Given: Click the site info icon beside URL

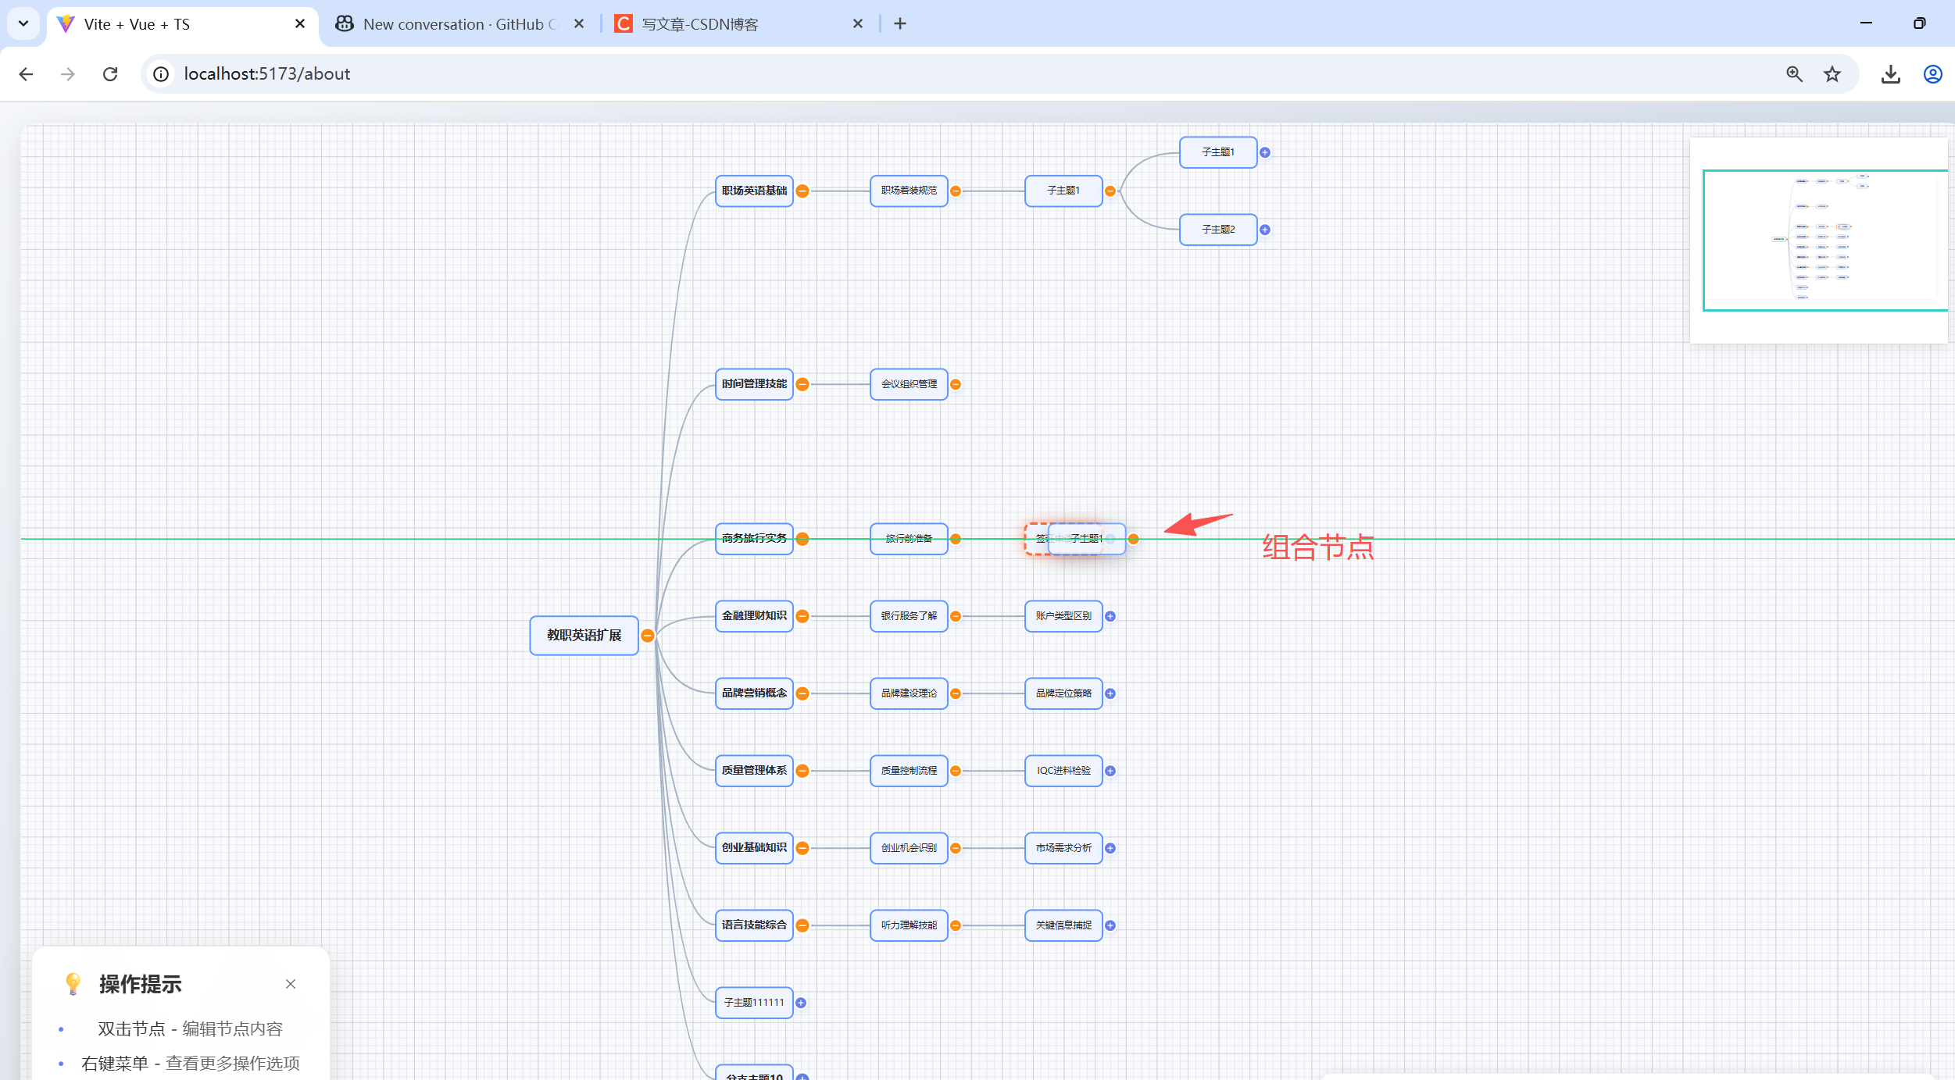Looking at the screenshot, I should click(161, 74).
